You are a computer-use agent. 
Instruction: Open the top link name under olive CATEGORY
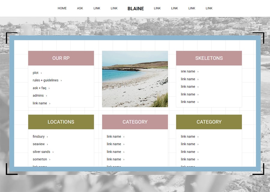188,137
